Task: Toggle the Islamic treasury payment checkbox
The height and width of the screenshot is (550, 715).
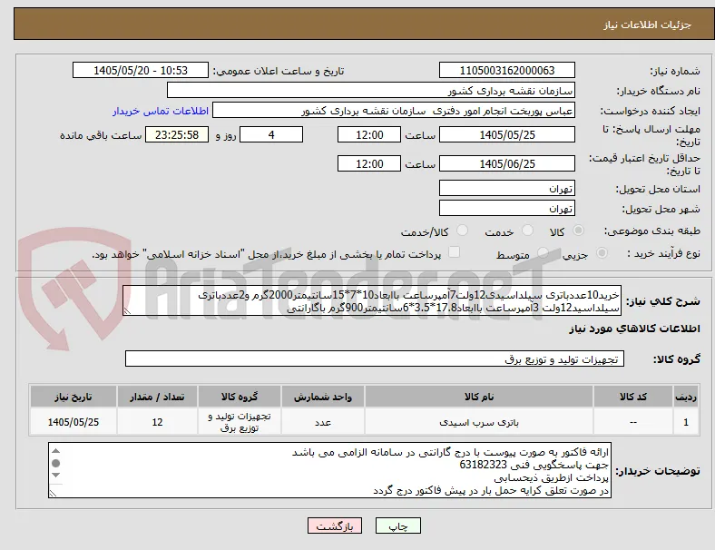Action: [x=455, y=252]
